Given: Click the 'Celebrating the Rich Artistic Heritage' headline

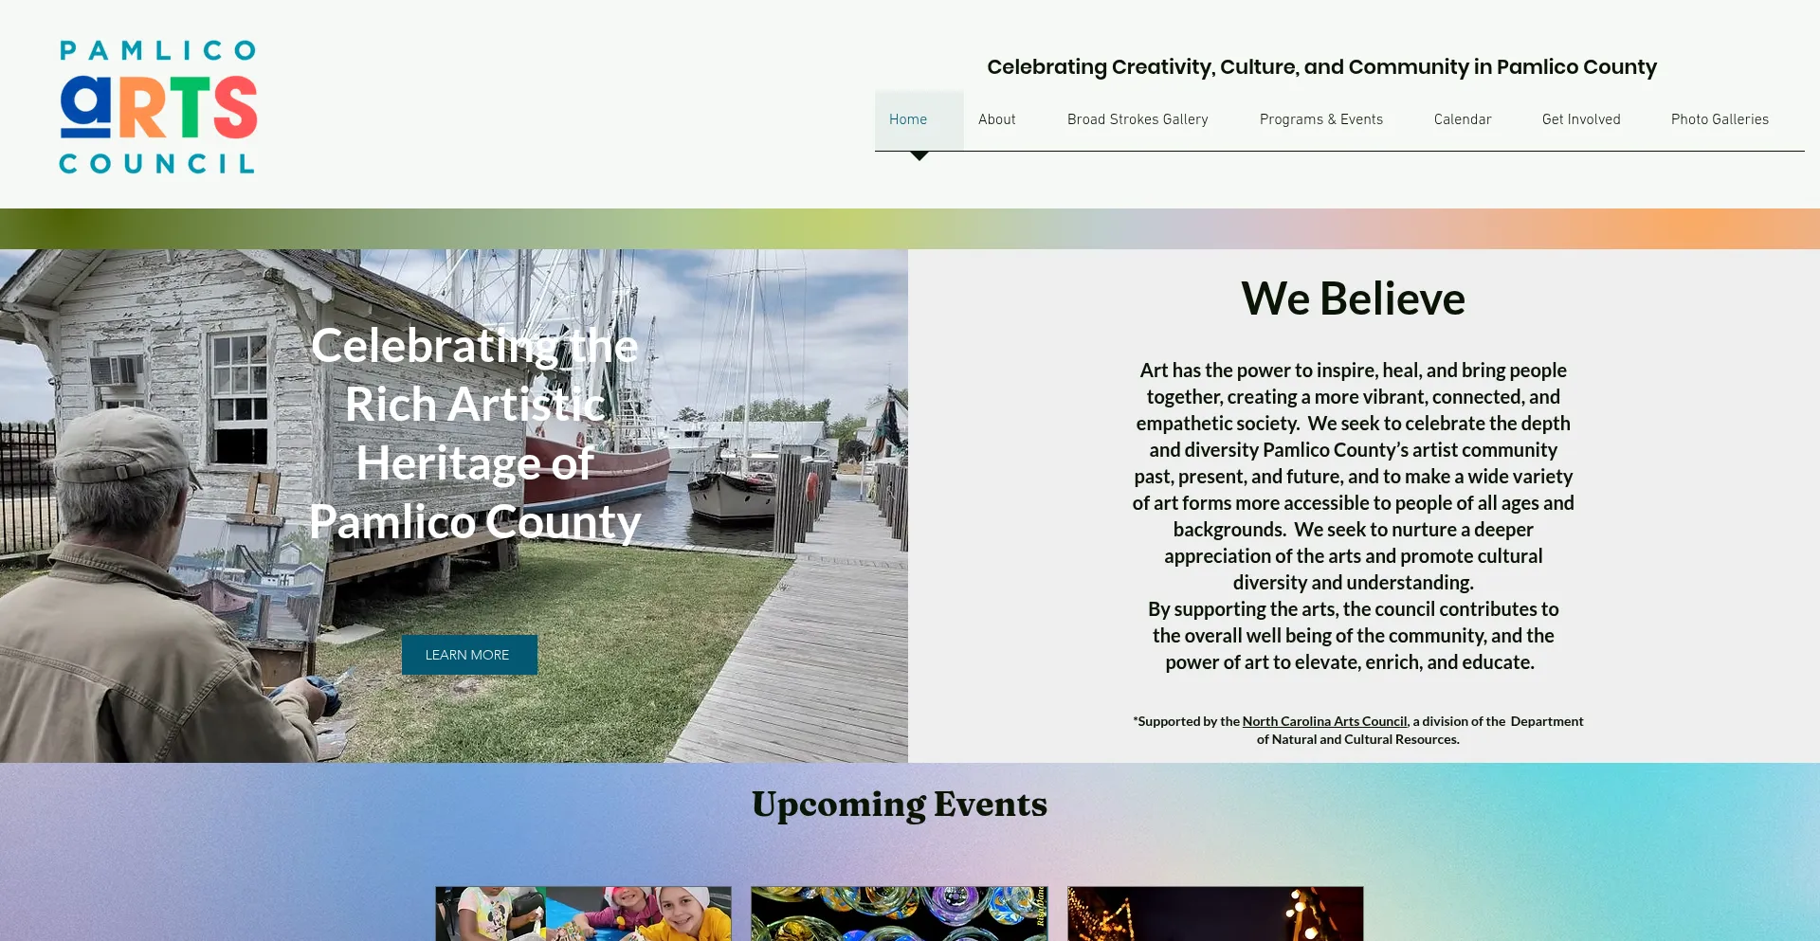Looking at the screenshot, I should click(x=474, y=433).
